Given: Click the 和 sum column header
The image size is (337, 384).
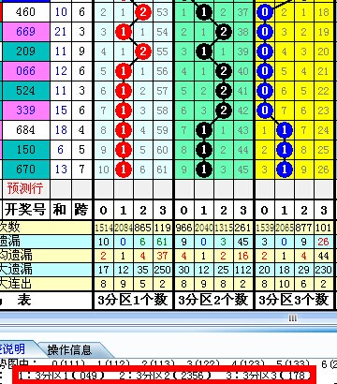Looking at the screenshot, I should tap(61, 210).
